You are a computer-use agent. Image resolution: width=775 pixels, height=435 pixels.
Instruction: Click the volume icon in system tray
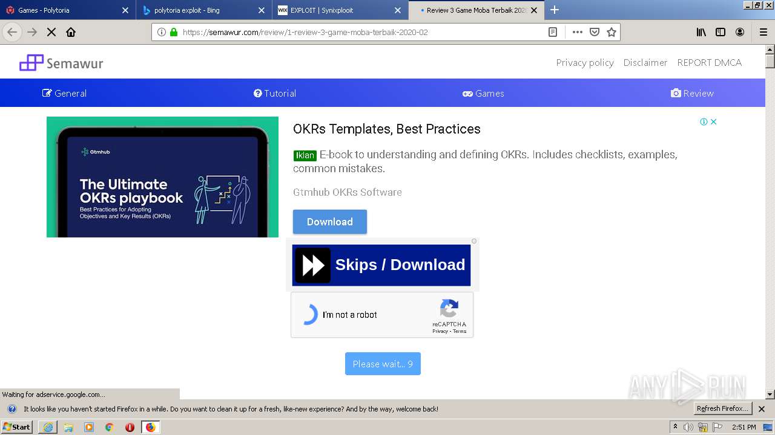click(x=688, y=427)
